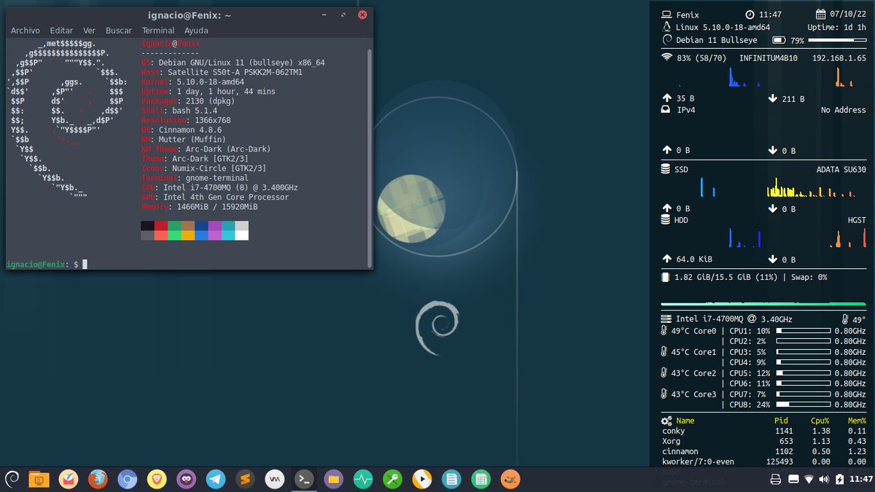Open the teal text document app icon
The image size is (875, 492).
(451, 479)
